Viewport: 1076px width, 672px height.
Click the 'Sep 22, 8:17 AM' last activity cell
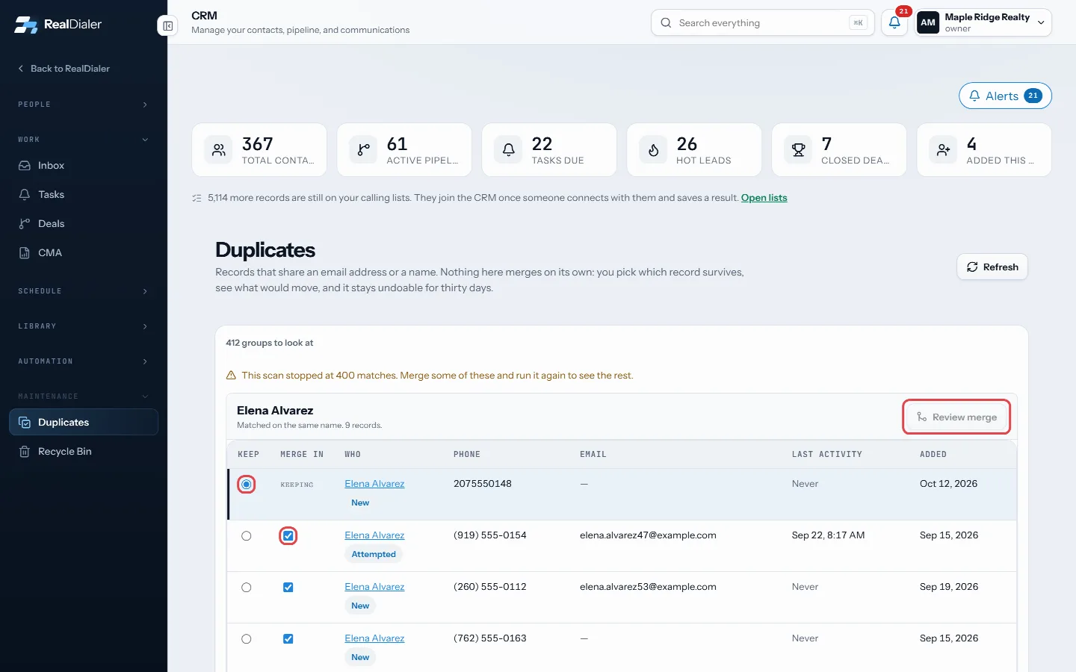tap(828, 535)
